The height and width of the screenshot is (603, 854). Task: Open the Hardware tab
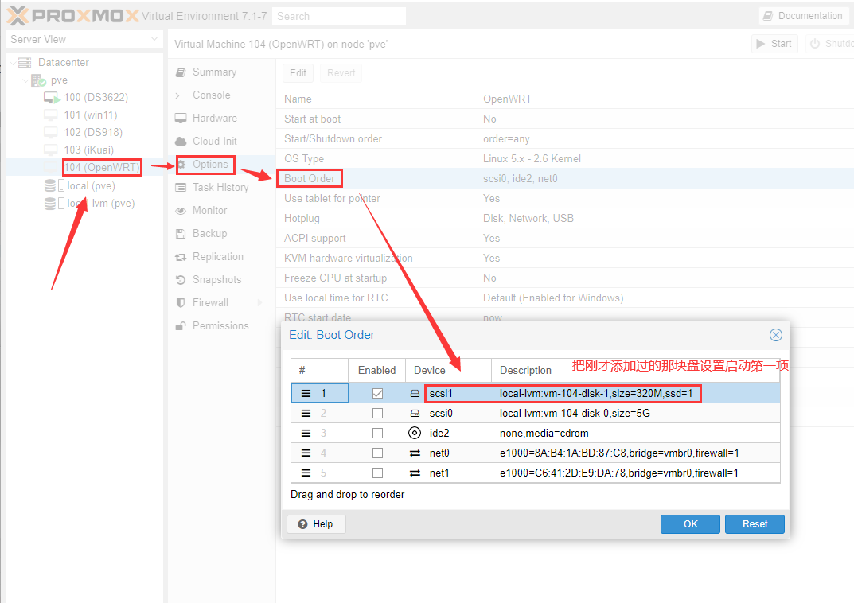[x=214, y=118]
